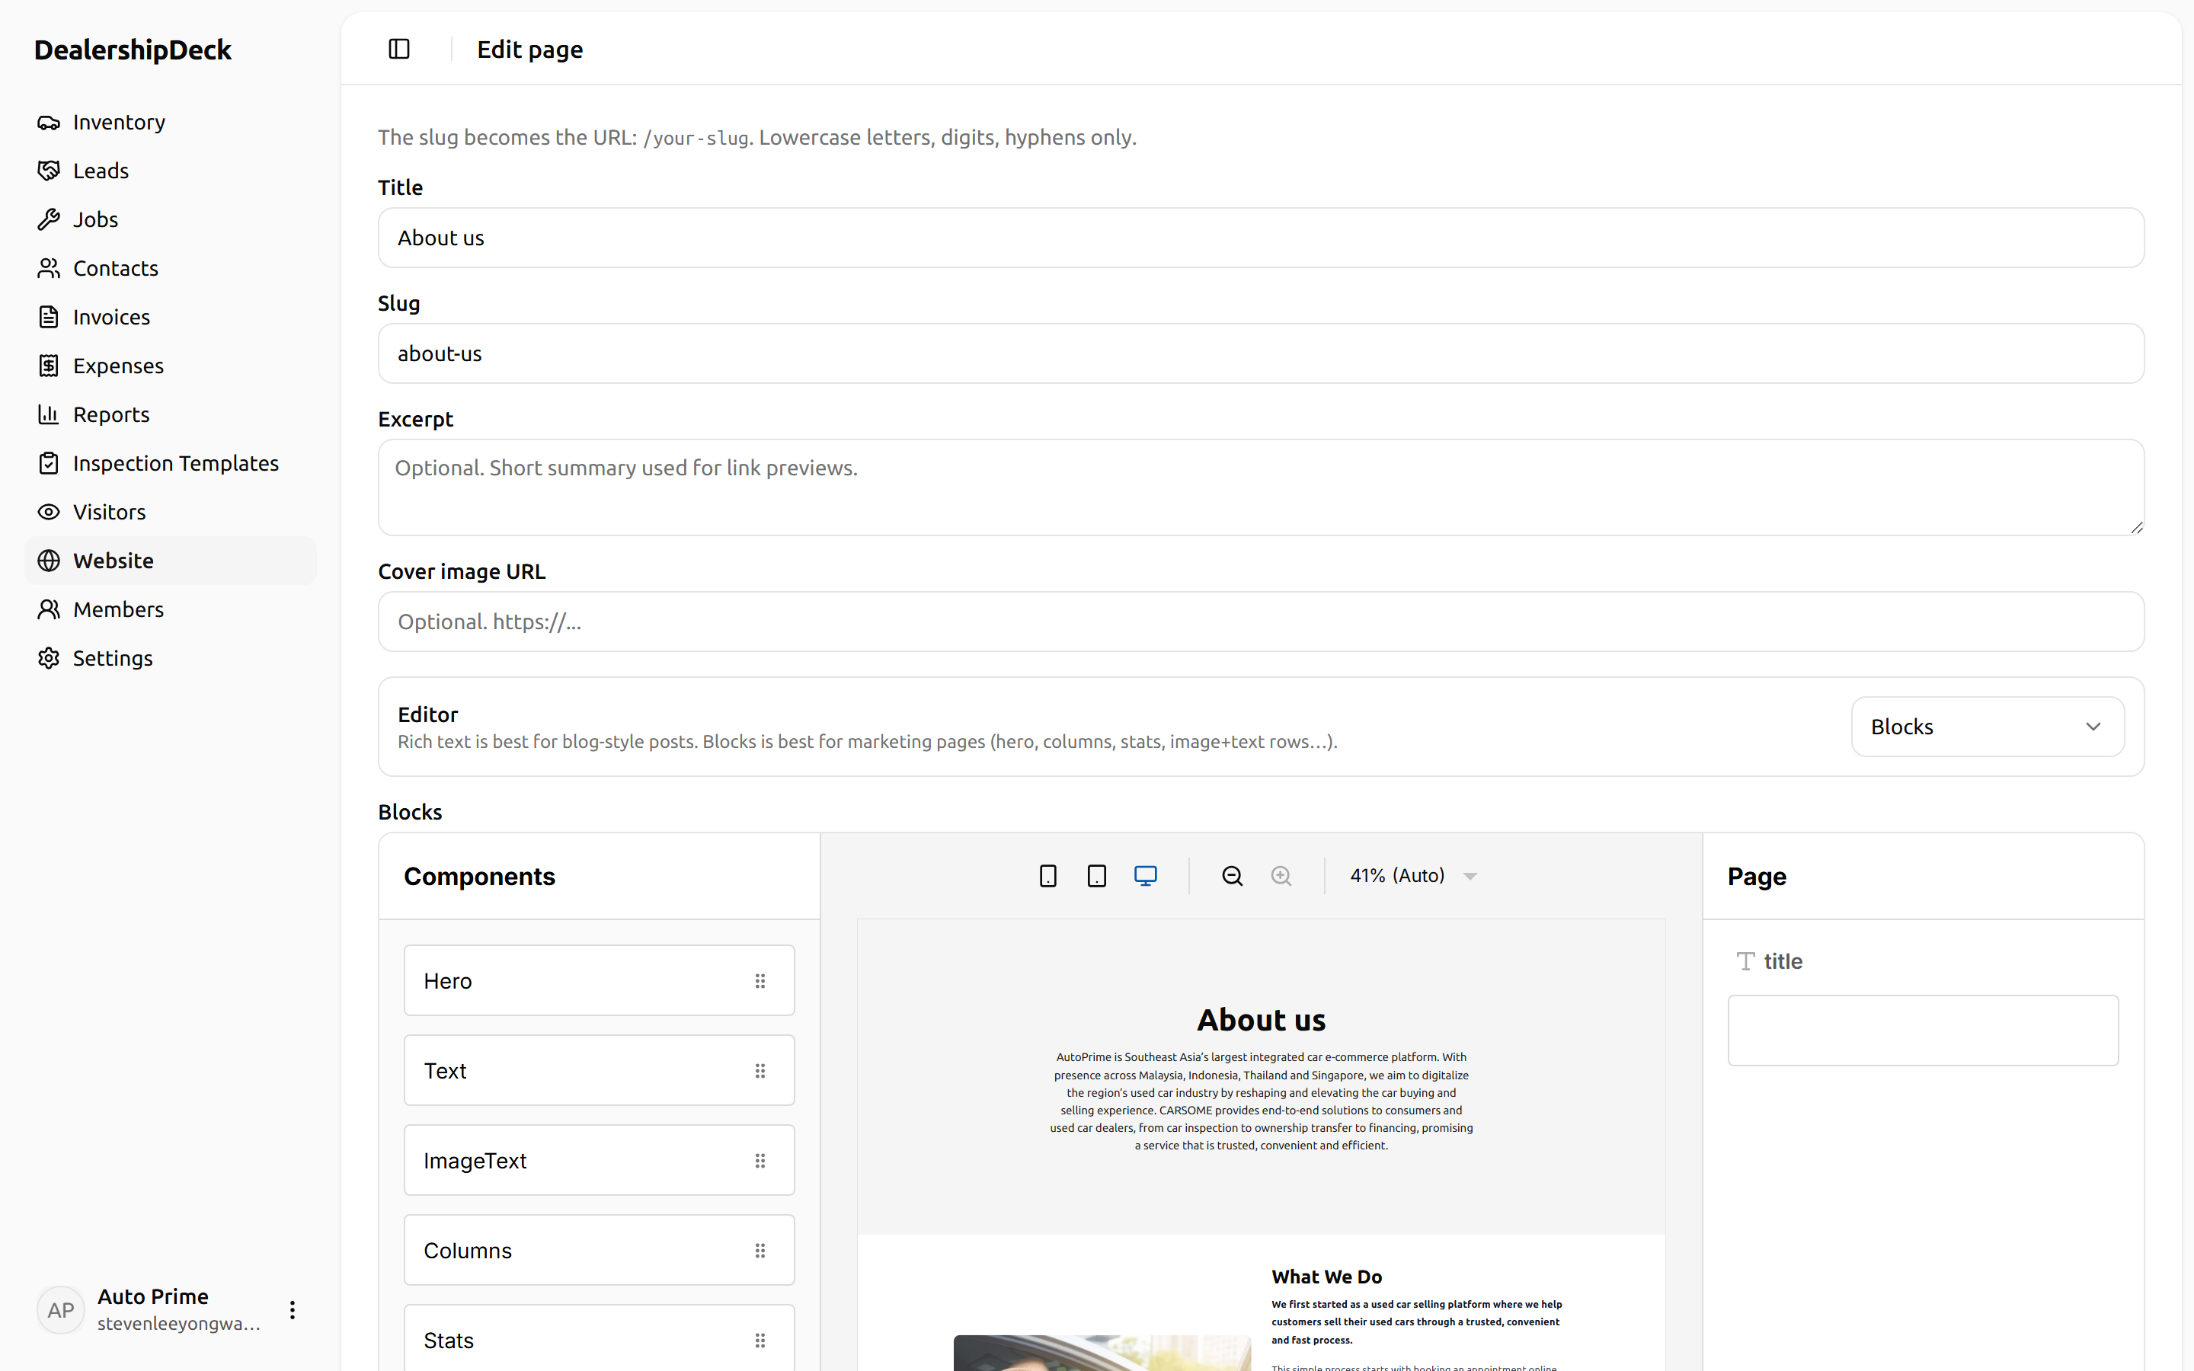Open Inspection Templates

tap(171, 463)
